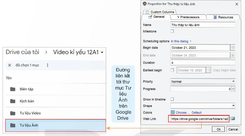Enable the Show in timeline checkbox
This screenshot has width=245, height=136.
point(172,99)
